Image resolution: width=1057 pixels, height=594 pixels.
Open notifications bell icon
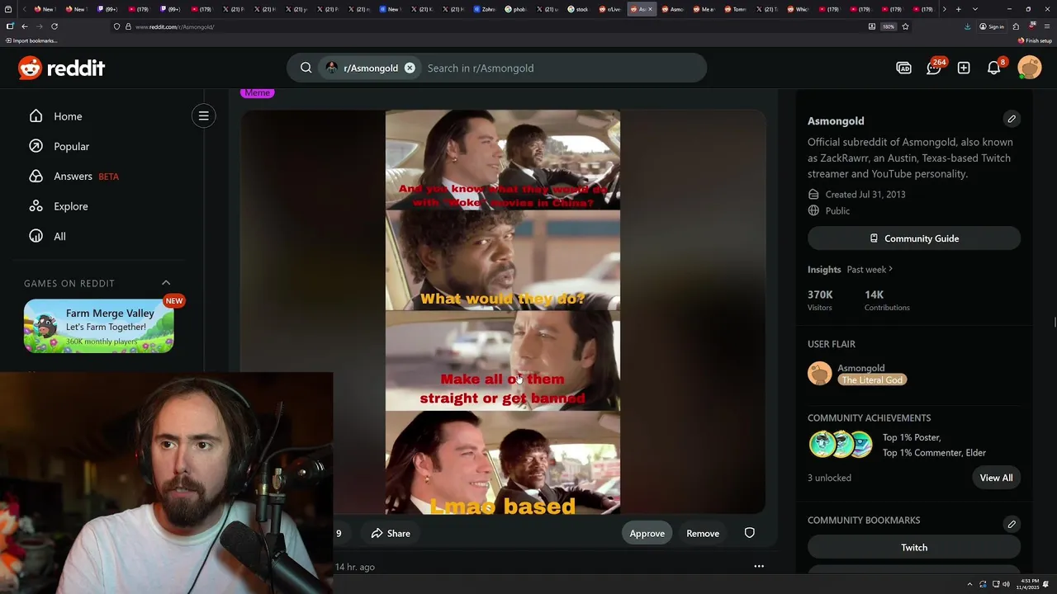click(994, 68)
